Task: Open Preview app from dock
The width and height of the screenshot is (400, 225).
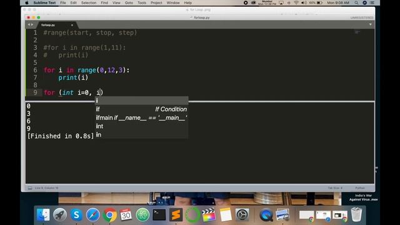Action: pos(282,214)
